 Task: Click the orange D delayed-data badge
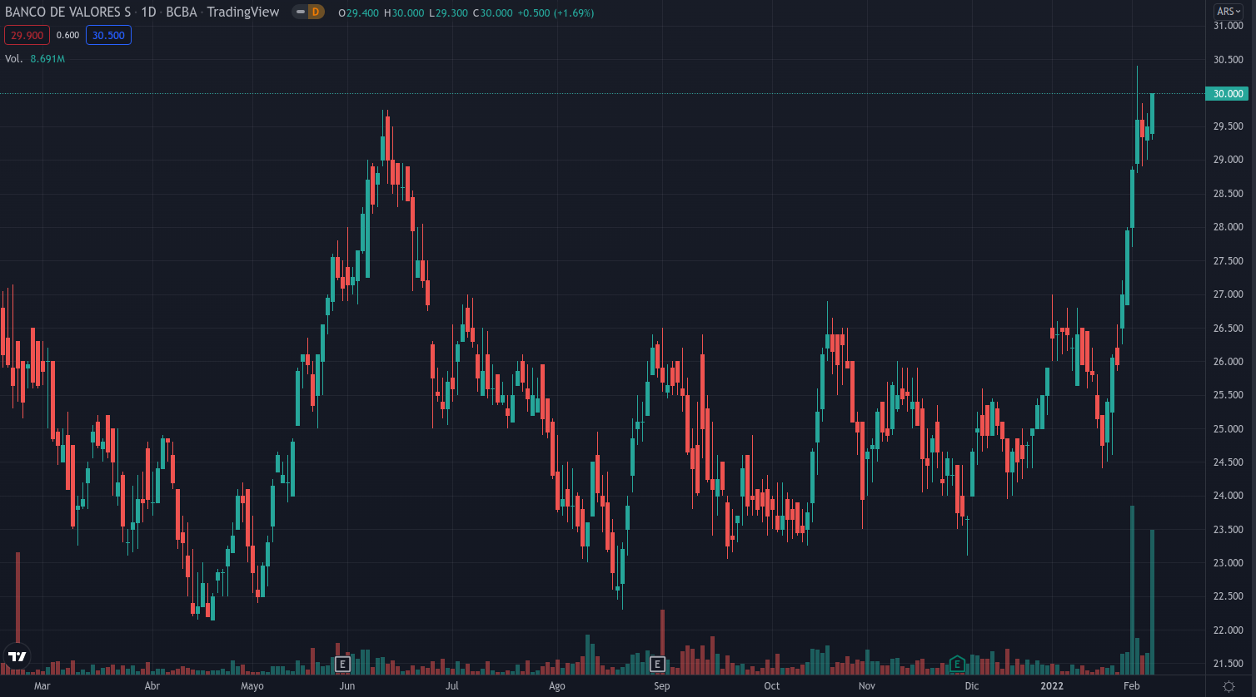tap(316, 12)
